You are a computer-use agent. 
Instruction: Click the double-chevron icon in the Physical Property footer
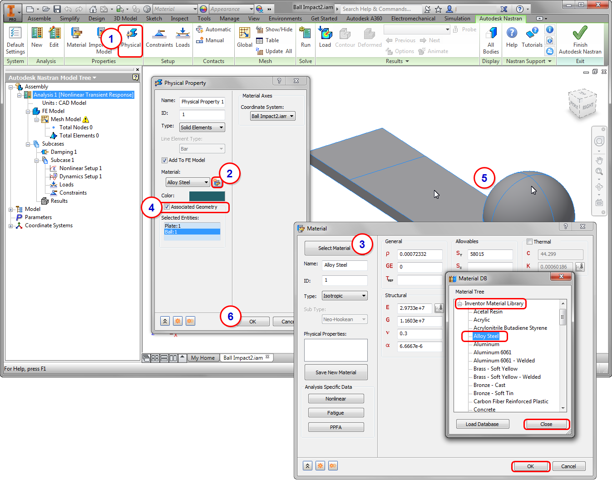165,321
